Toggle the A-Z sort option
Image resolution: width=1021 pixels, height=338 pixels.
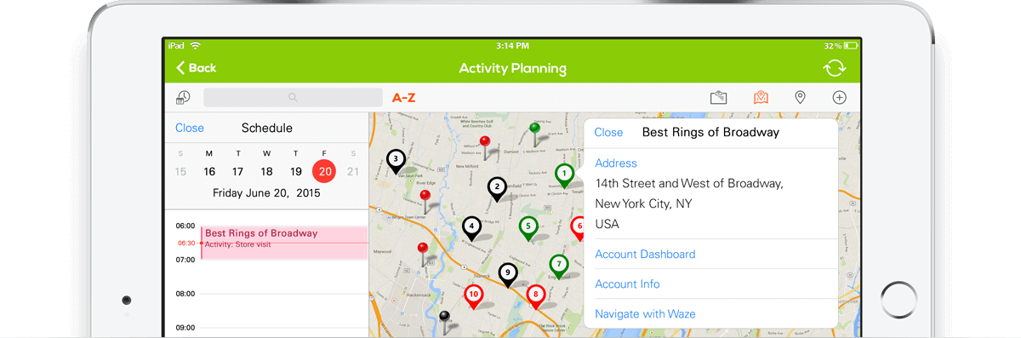pos(403,98)
